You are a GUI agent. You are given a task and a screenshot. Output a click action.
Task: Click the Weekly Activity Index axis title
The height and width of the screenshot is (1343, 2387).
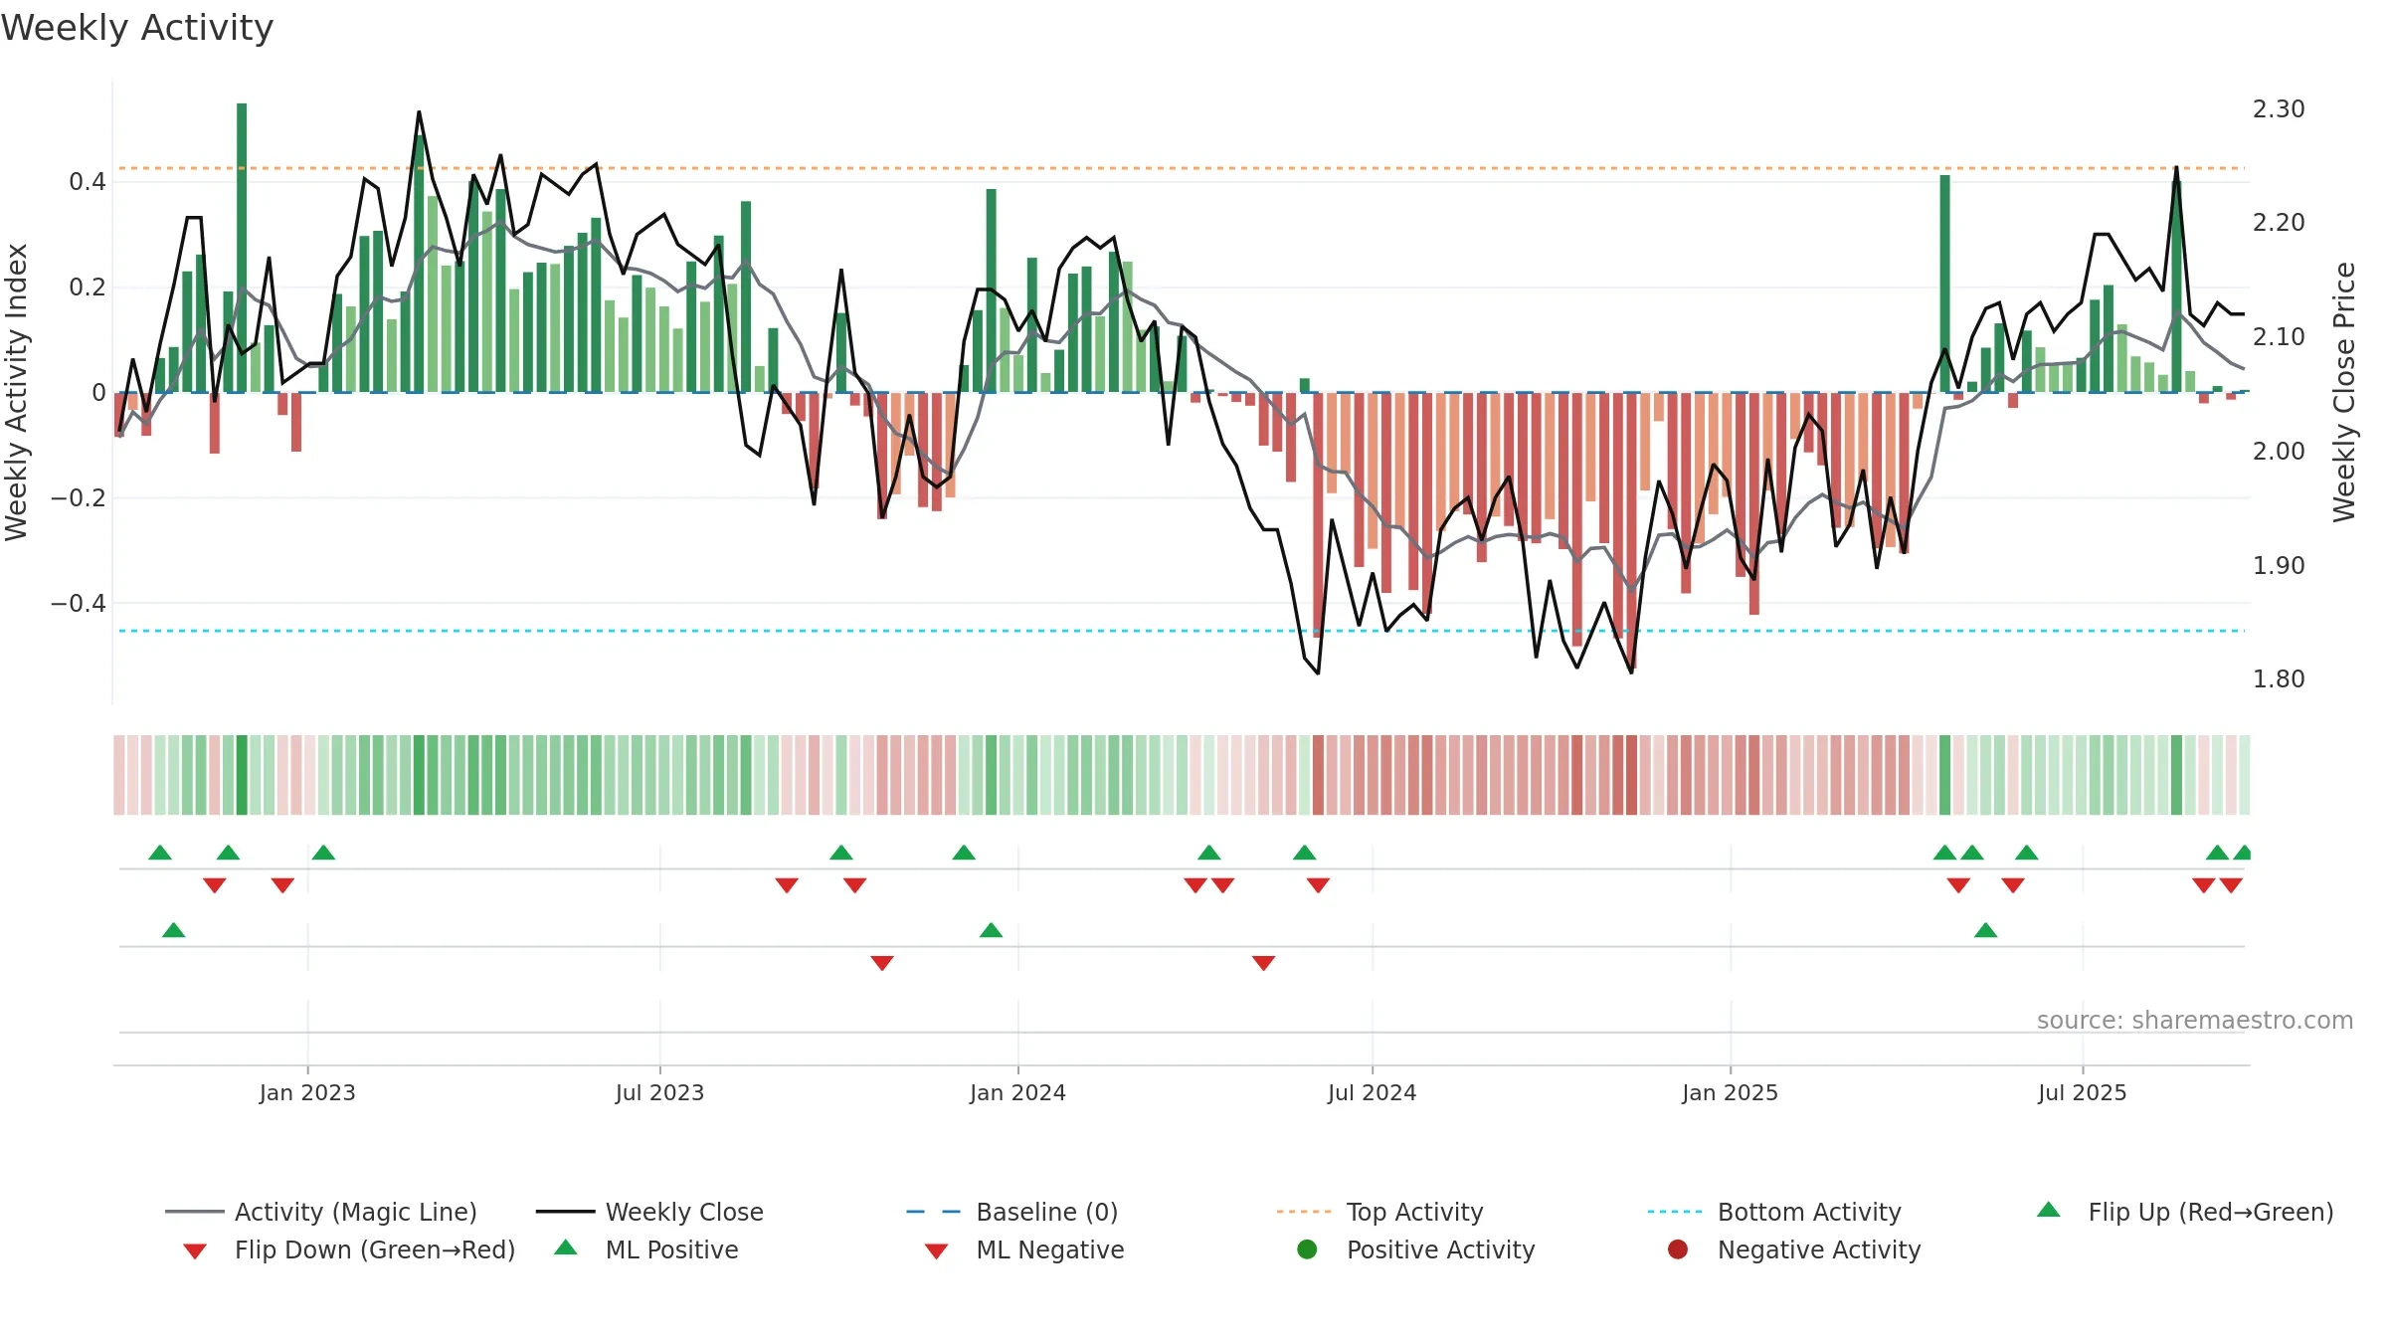coord(17,392)
